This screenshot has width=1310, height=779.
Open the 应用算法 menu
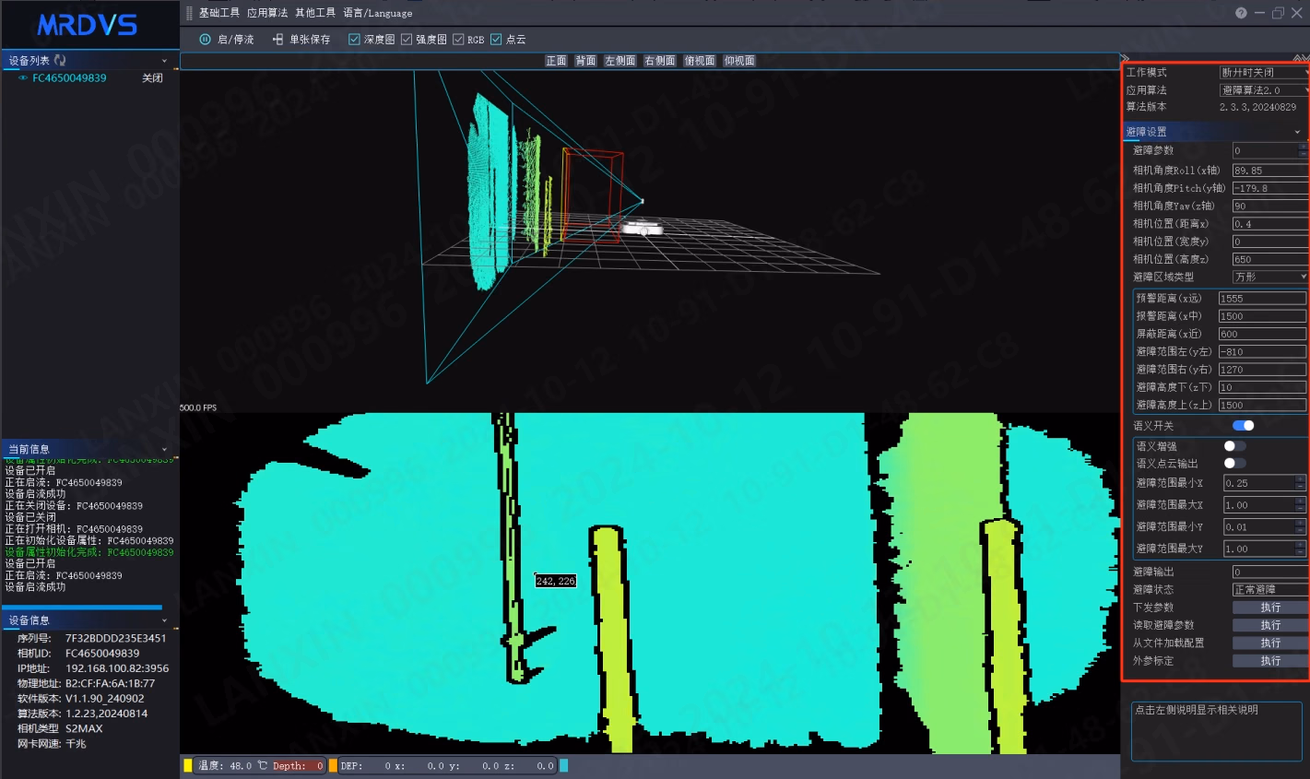[x=267, y=13]
